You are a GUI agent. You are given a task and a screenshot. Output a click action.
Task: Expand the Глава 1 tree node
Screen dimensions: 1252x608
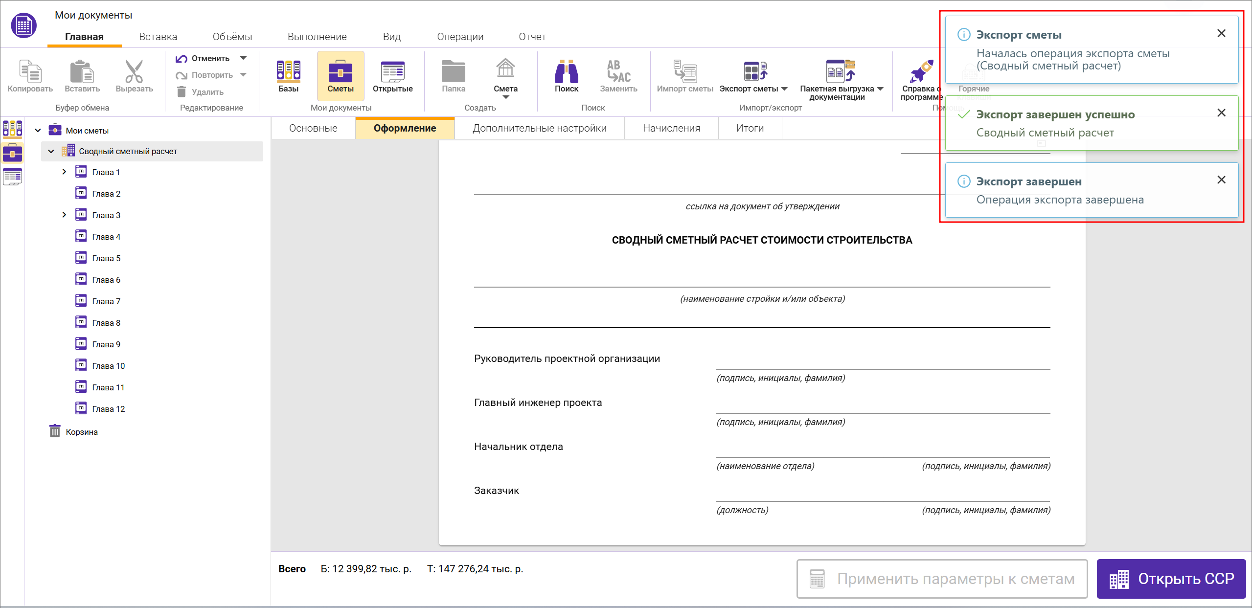pos(64,172)
